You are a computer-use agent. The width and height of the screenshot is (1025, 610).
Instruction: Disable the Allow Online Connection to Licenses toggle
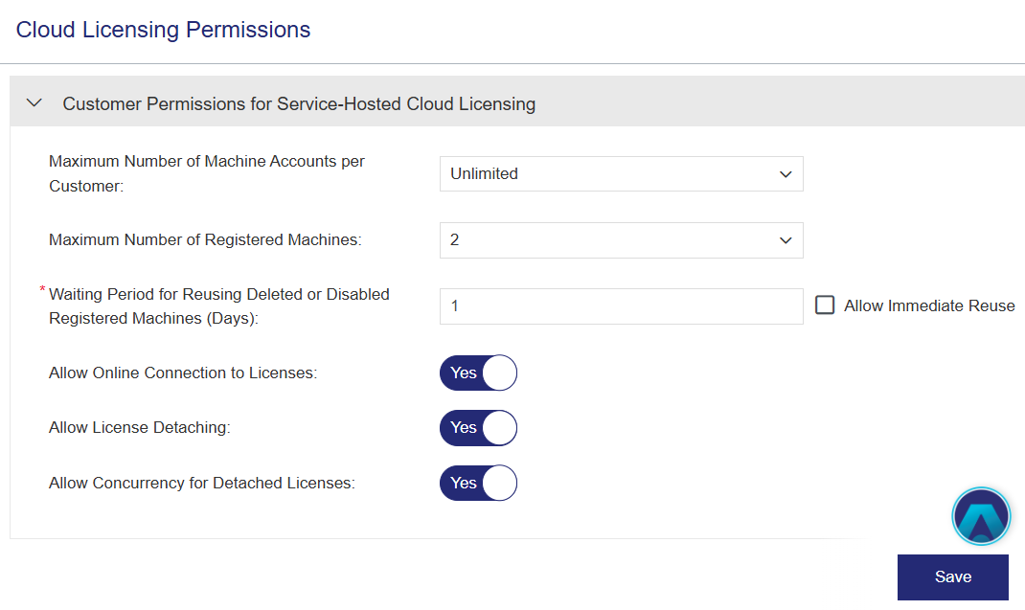(x=478, y=373)
